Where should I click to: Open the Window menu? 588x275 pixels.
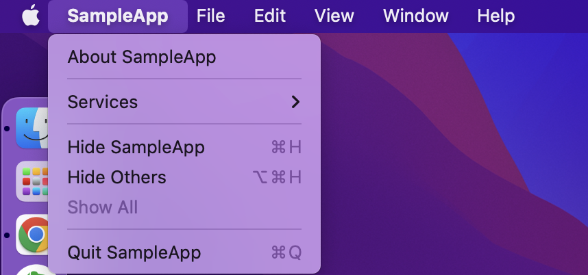pos(415,16)
